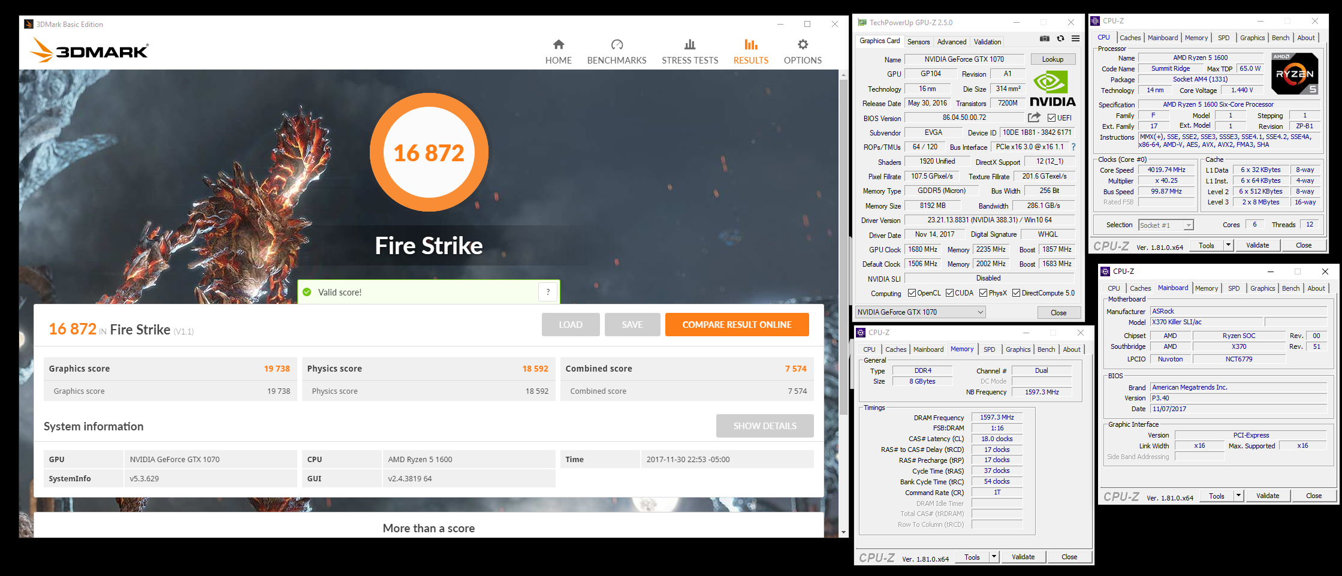The height and width of the screenshot is (576, 1342).
Task: Click the Graphics score 19 738 header
Action: click(x=169, y=369)
